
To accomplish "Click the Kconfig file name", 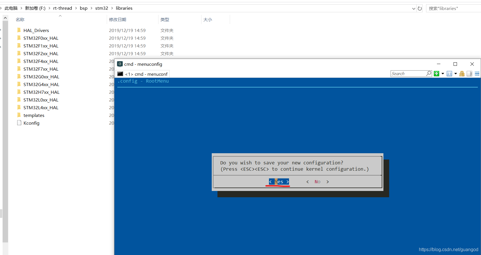I will (31, 123).
